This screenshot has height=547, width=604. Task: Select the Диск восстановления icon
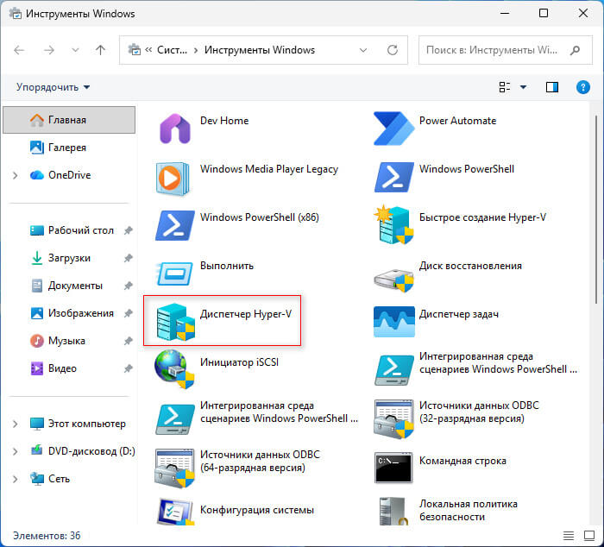pos(393,280)
